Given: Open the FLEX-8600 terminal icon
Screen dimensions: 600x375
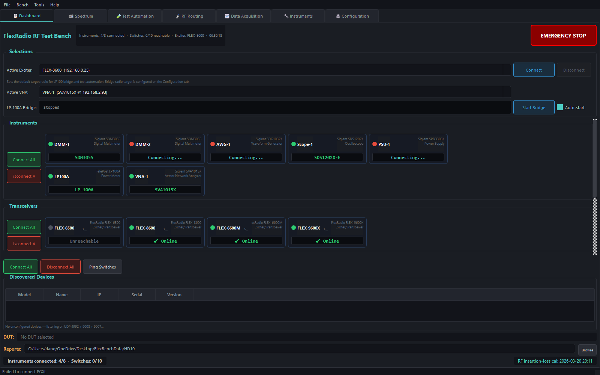Looking at the screenshot, I should (165, 229).
